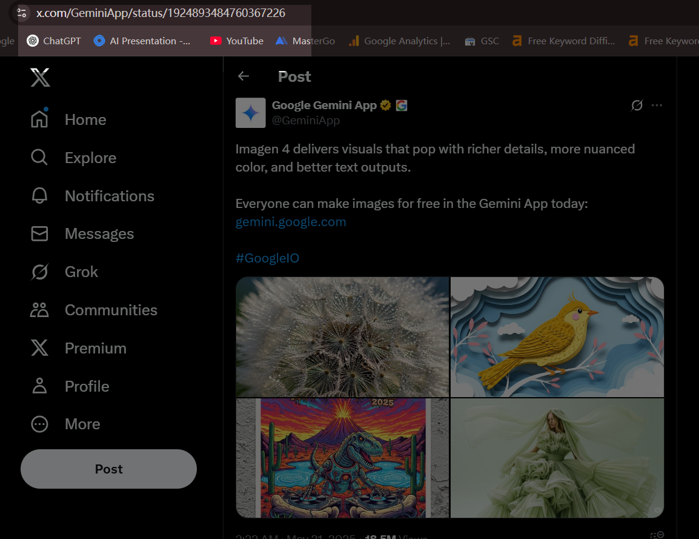Screen dimensions: 699x539
Task: Click the Grok icon on the post
Action: click(x=637, y=105)
